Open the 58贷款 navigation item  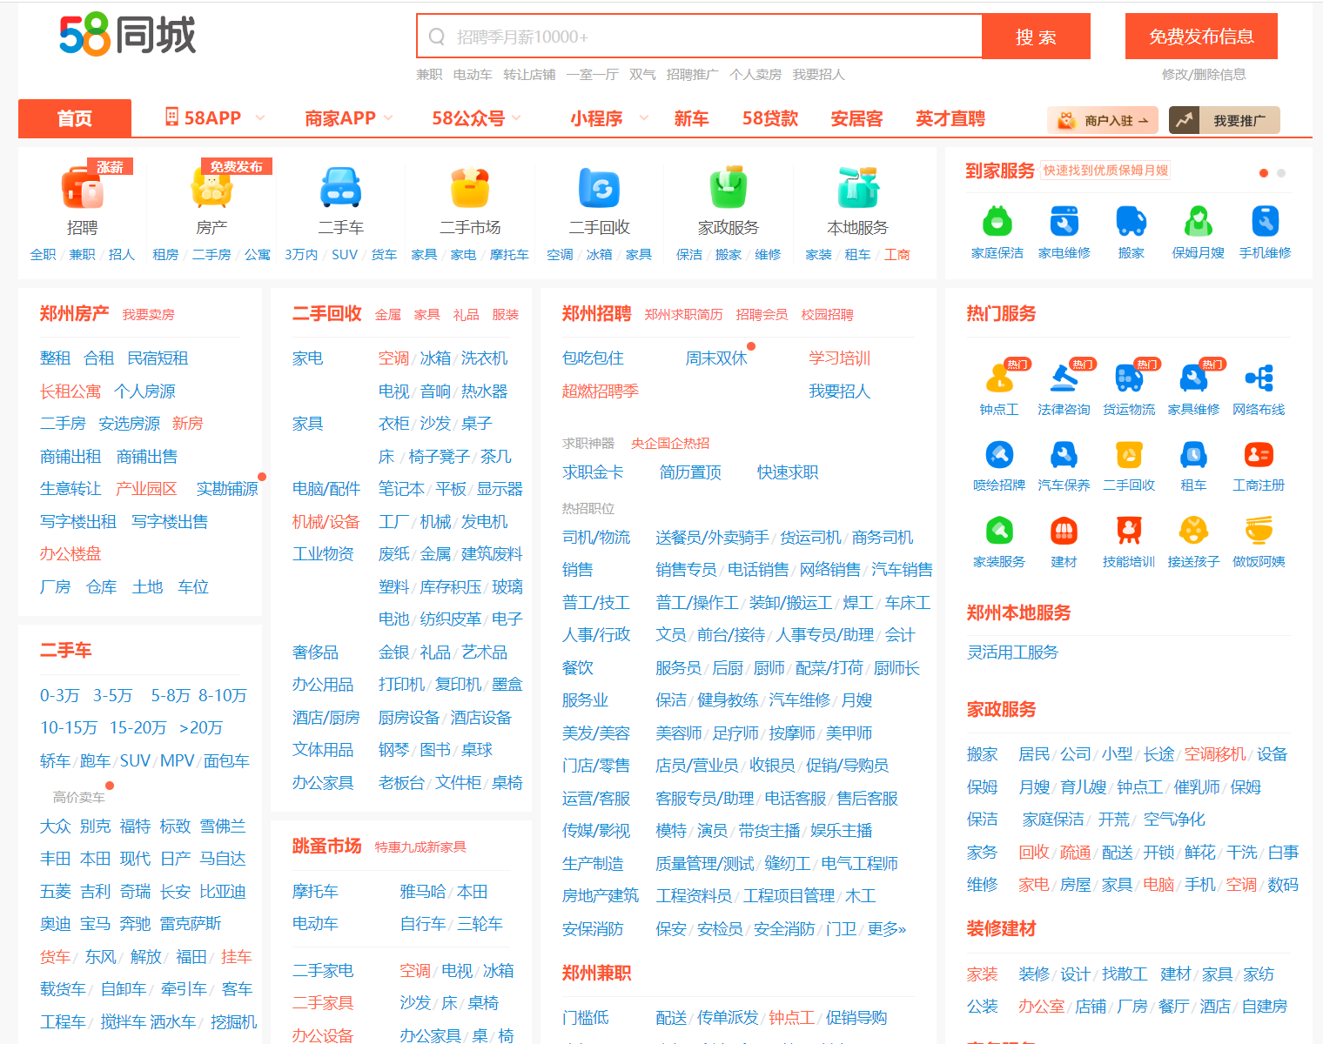click(770, 118)
